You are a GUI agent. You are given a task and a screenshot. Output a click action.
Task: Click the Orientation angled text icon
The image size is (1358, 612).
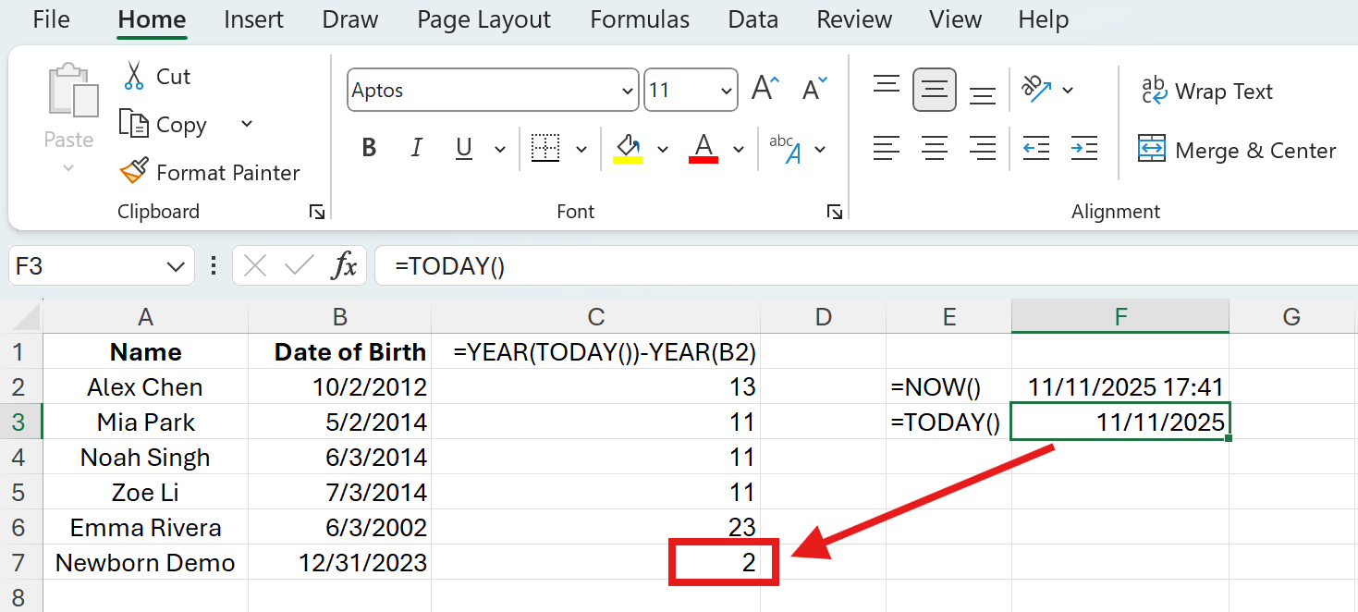point(1036,90)
